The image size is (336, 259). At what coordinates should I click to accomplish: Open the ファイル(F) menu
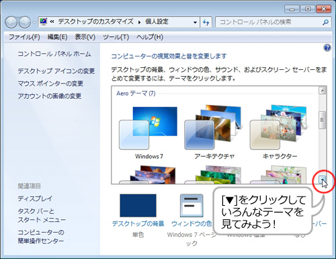[x=24, y=37]
